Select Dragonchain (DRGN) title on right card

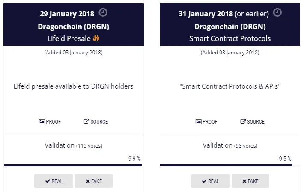(x=230, y=27)
